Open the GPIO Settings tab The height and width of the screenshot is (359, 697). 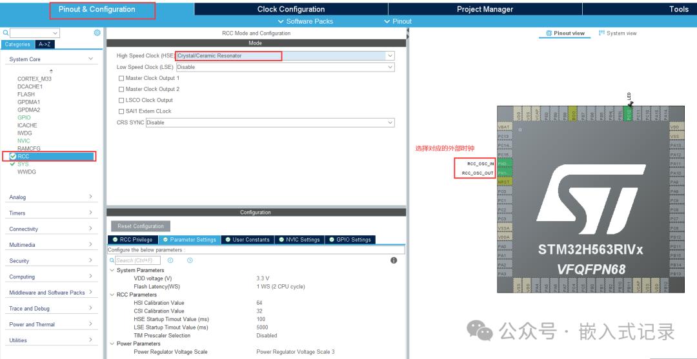[x=350, y=240]
